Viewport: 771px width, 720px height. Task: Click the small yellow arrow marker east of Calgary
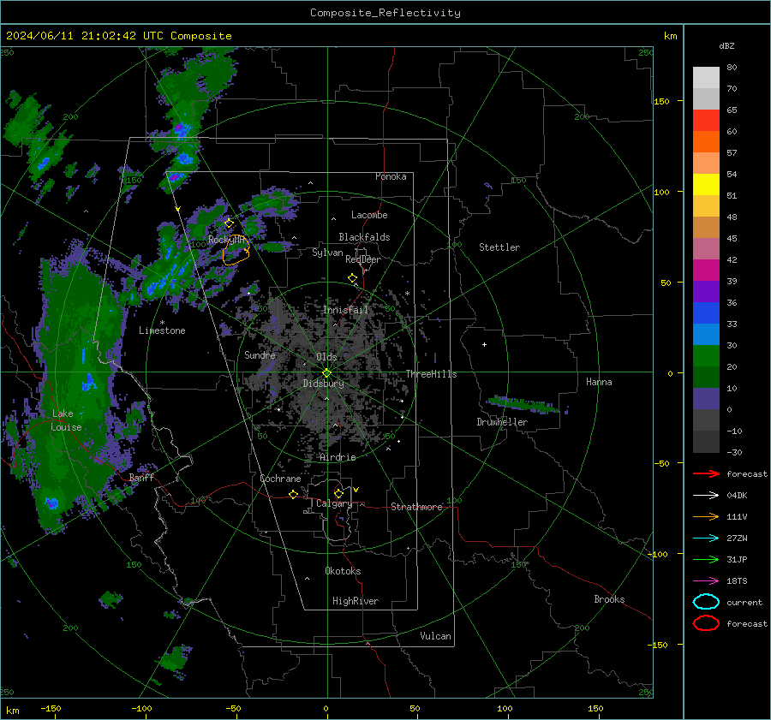(356, 490)
